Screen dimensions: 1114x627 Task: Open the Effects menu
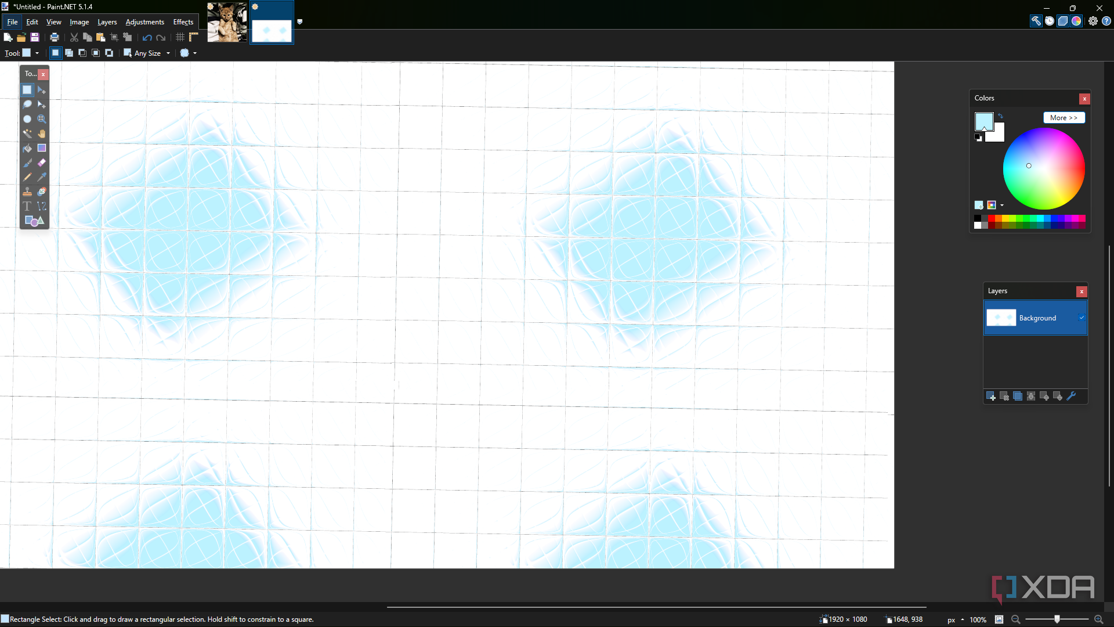pyautogui.click(x=183, y=22)
